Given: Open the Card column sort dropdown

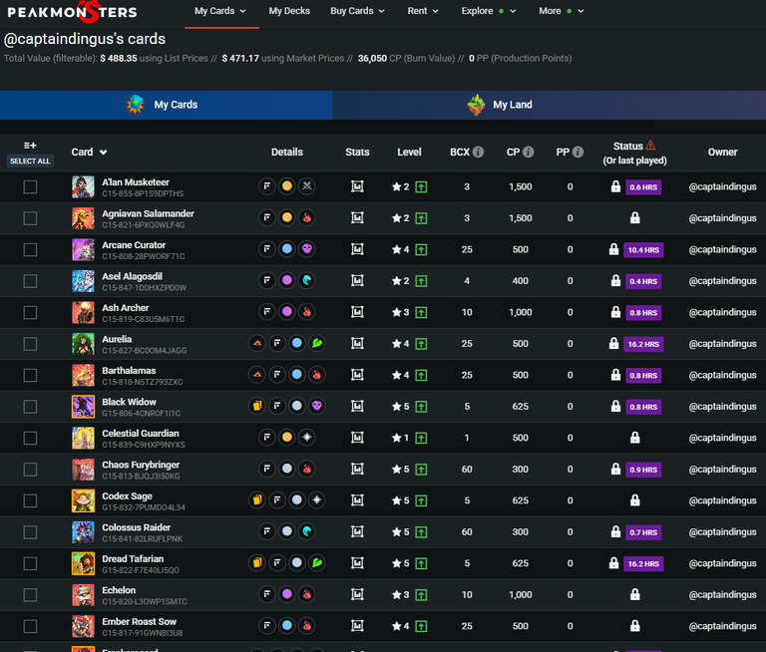Looking at the screenshot, I should coord(103,153).
